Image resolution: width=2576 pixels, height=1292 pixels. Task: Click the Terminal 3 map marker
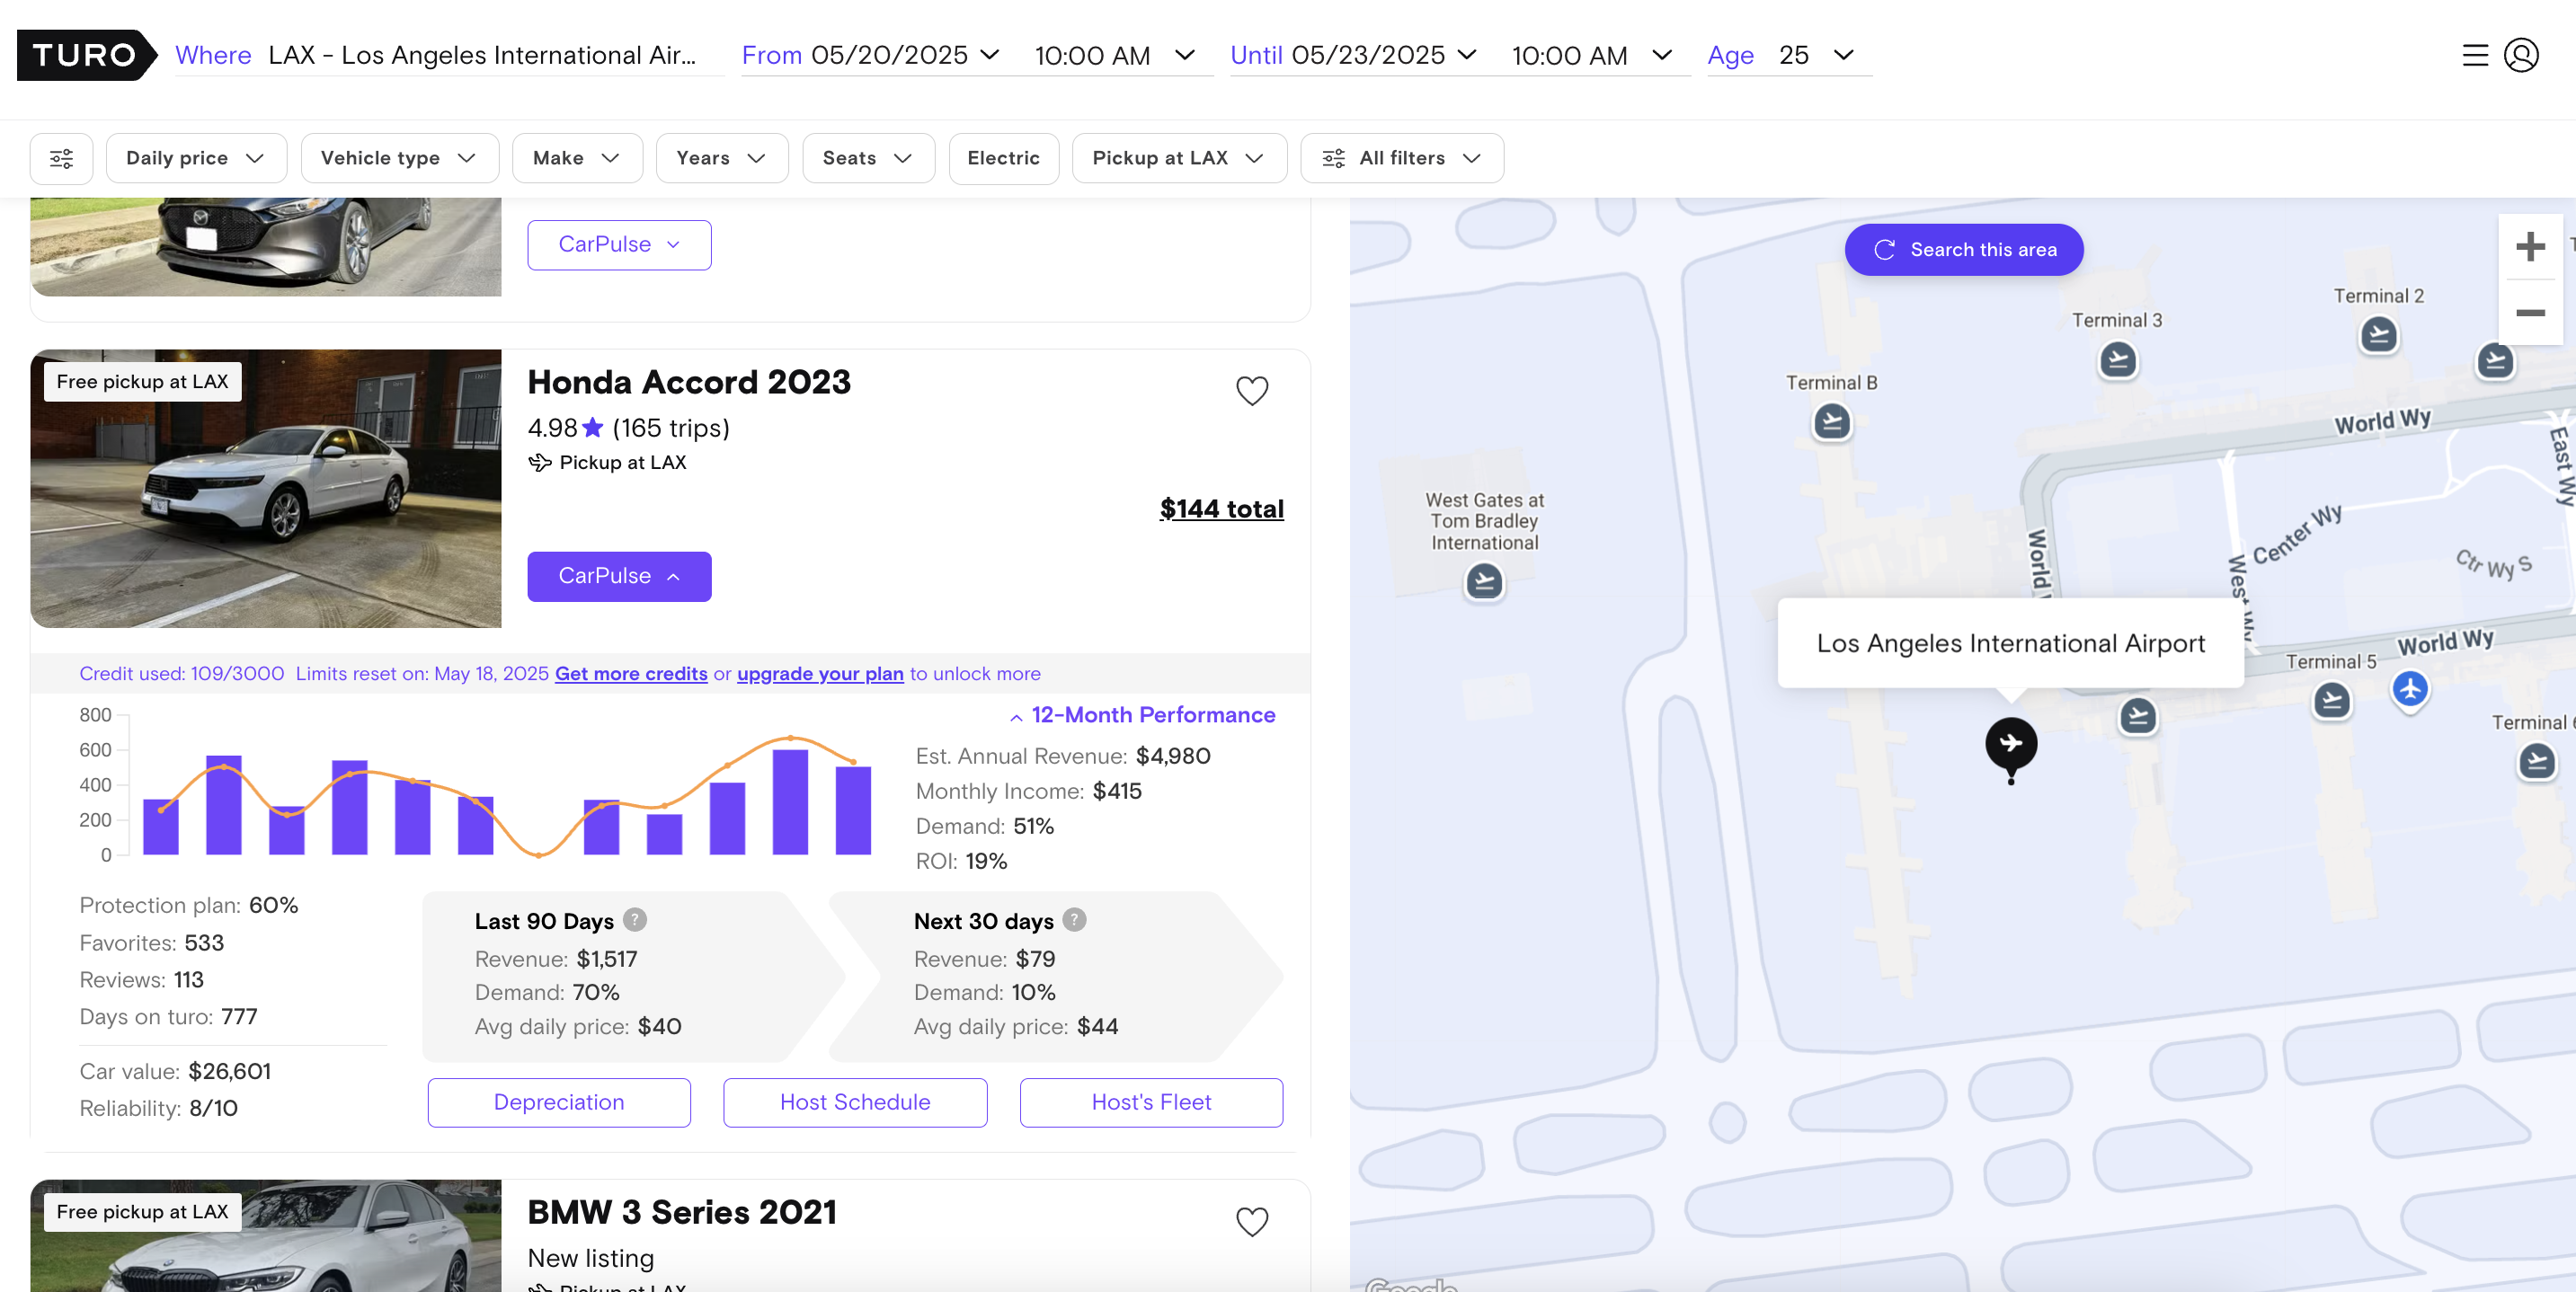coord(2117,359)
